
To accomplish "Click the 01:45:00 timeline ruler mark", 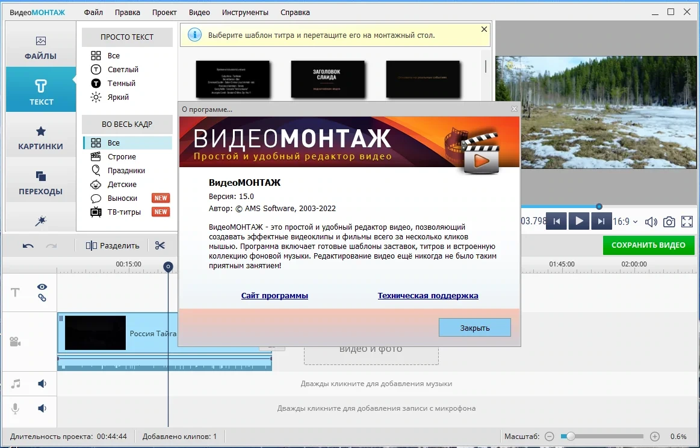I will 562,264.
